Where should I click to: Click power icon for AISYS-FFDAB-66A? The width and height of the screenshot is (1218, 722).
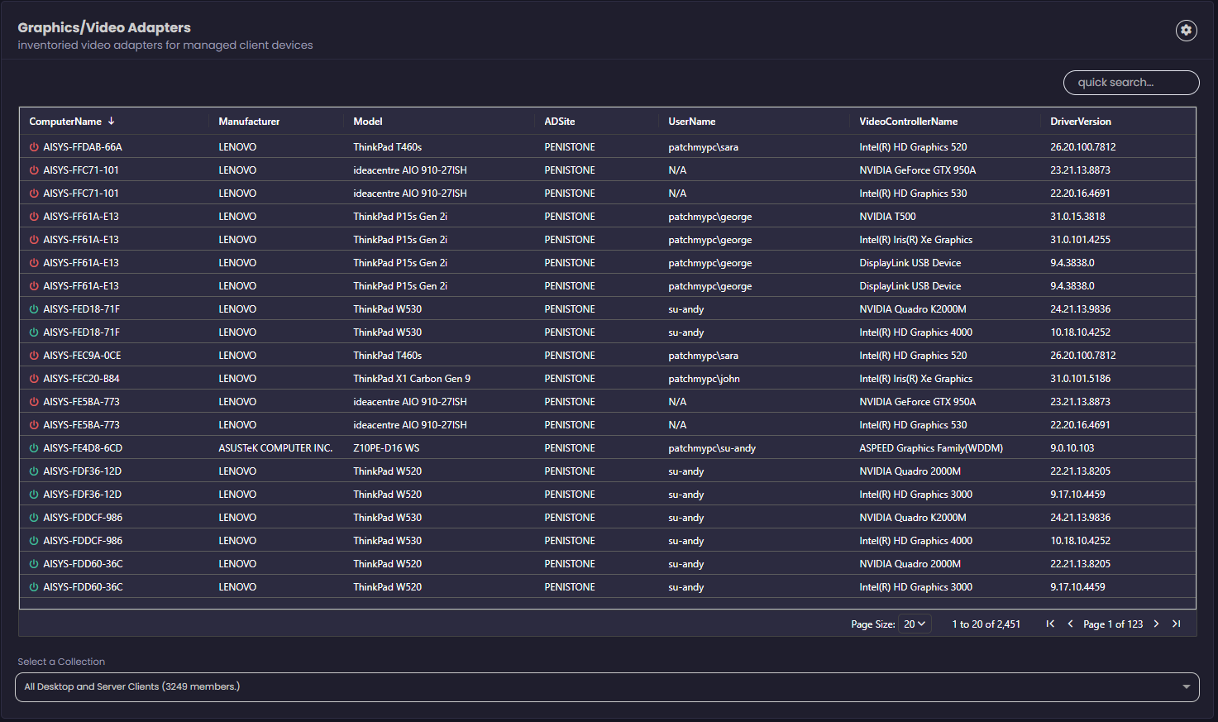[34, 147]
